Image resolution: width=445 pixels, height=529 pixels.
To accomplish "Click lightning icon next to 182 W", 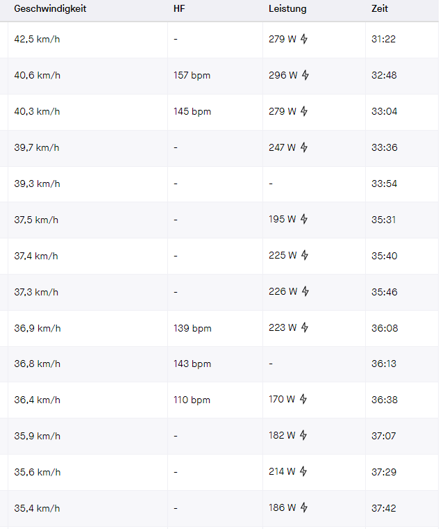I will pyautogui.click(x=303, y=435).
